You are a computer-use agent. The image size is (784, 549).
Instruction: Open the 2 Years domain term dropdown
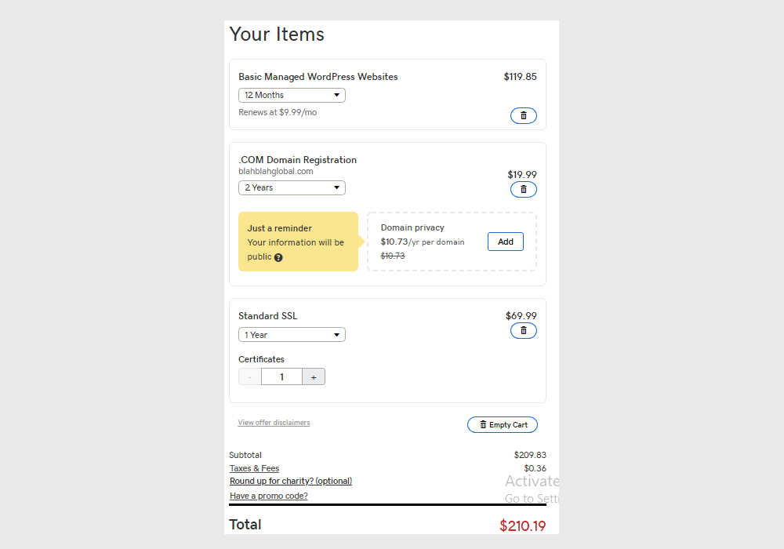292,187
